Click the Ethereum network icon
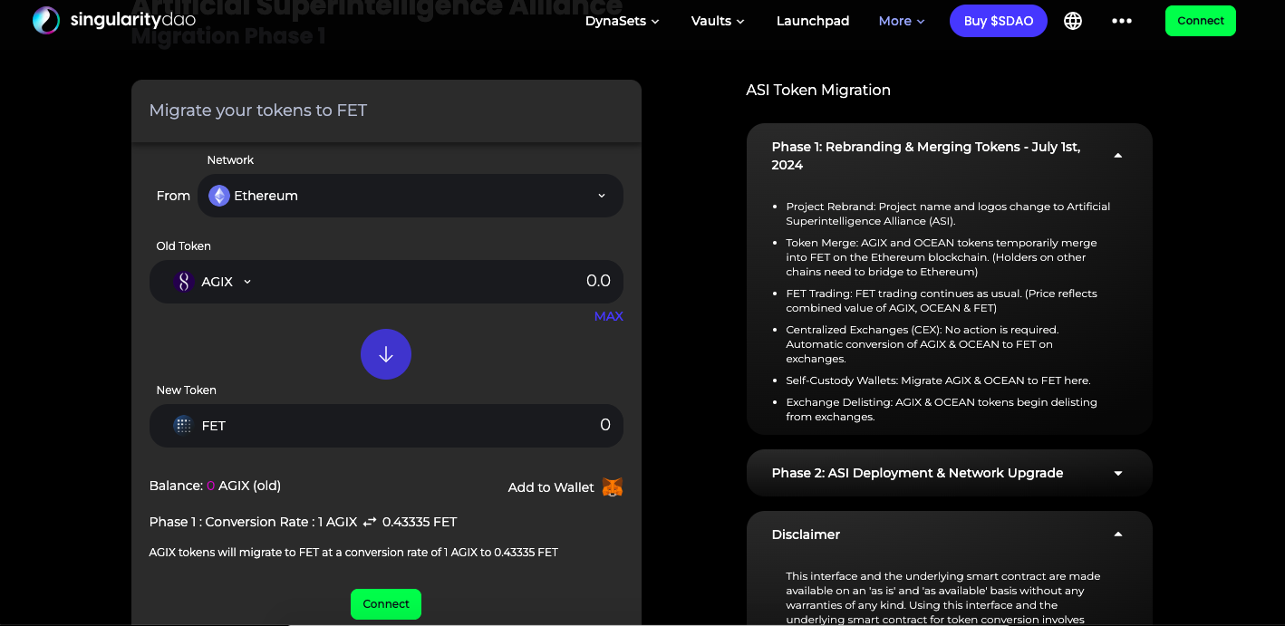1285x626 pixels. point(219,196)
